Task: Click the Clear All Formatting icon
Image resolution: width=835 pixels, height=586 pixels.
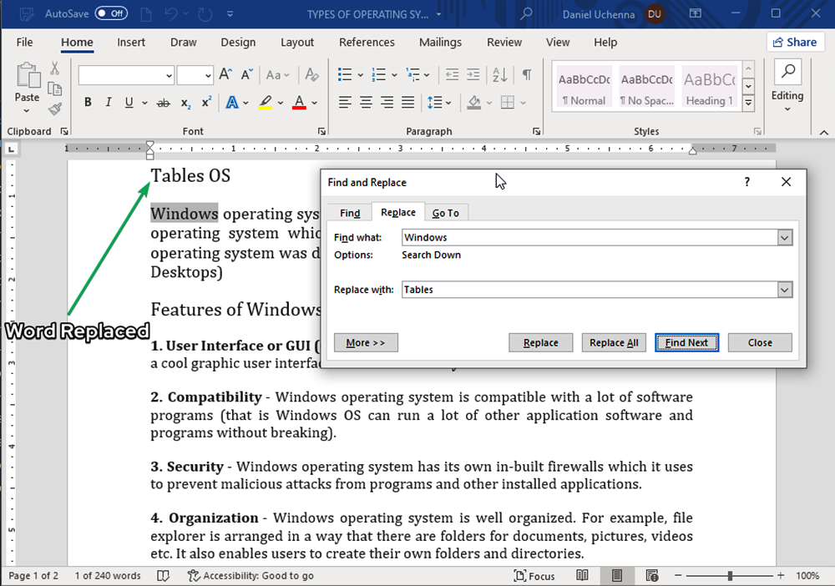Action: coord(311,75)
